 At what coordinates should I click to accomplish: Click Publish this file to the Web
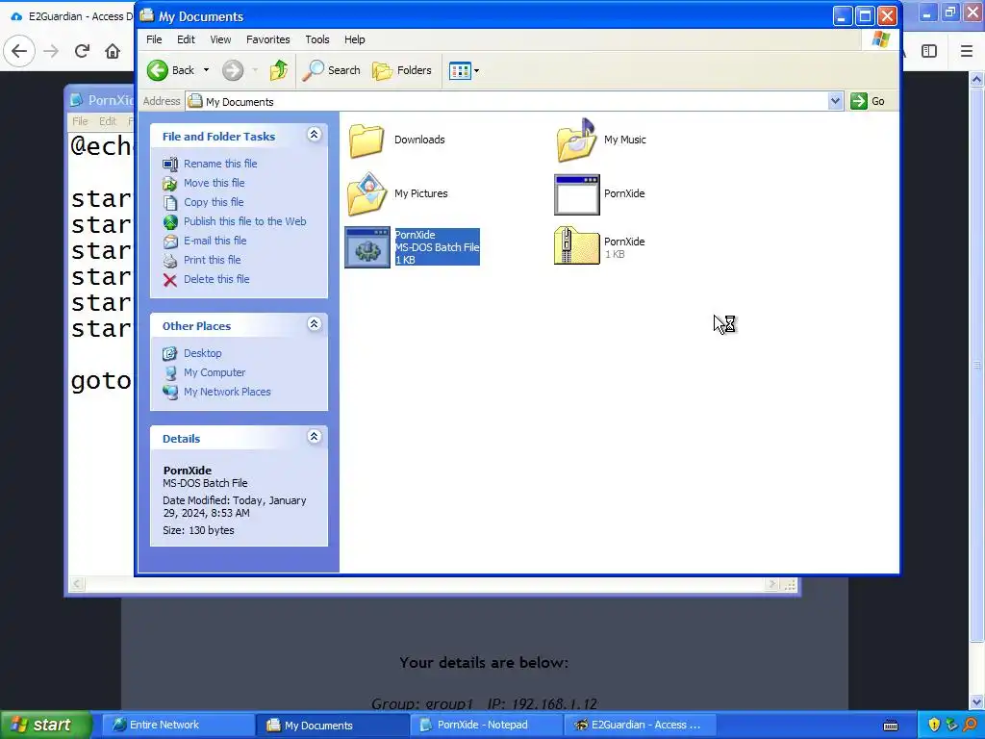coord(245,221)
